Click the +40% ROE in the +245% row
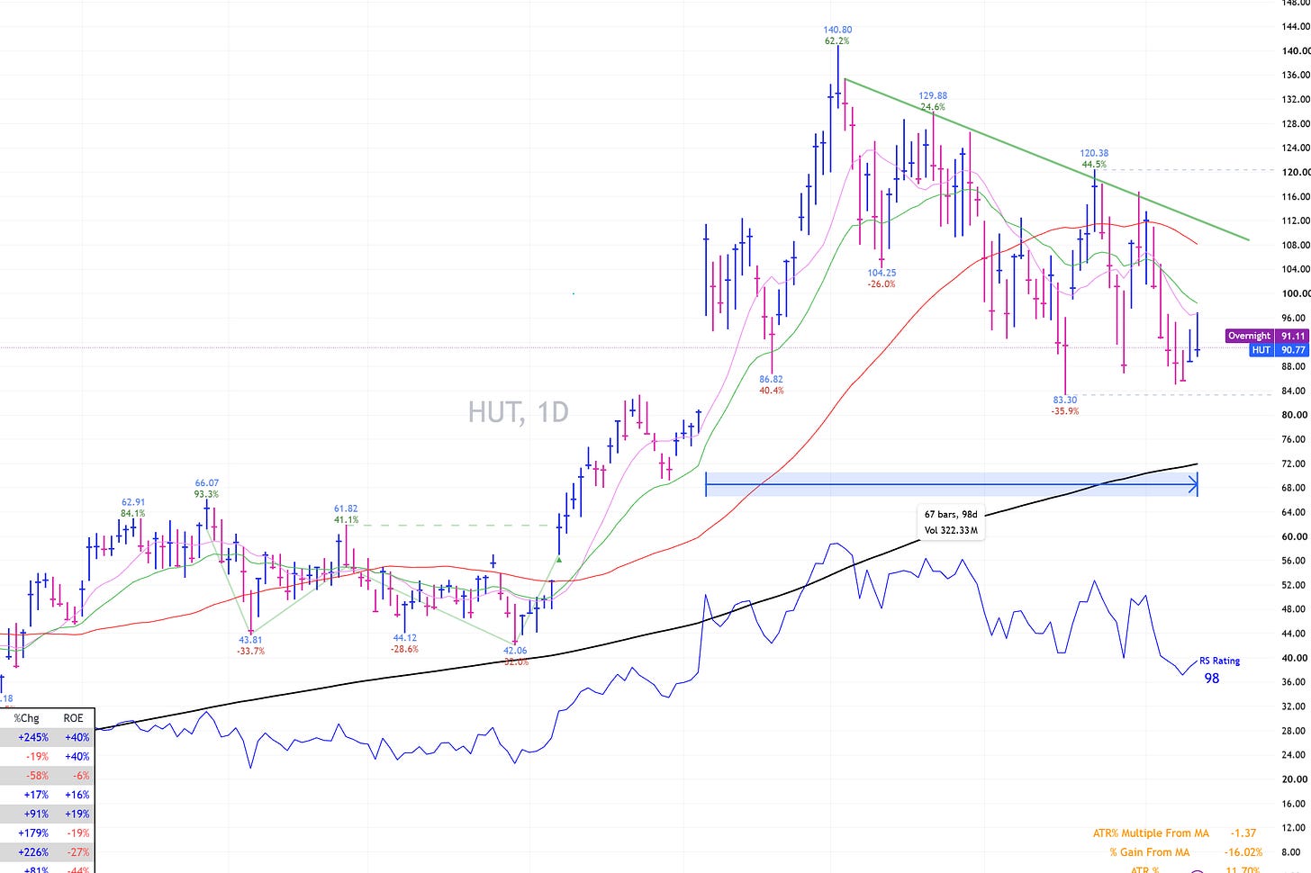This screenshot has width=1311, height=873. 77,737
